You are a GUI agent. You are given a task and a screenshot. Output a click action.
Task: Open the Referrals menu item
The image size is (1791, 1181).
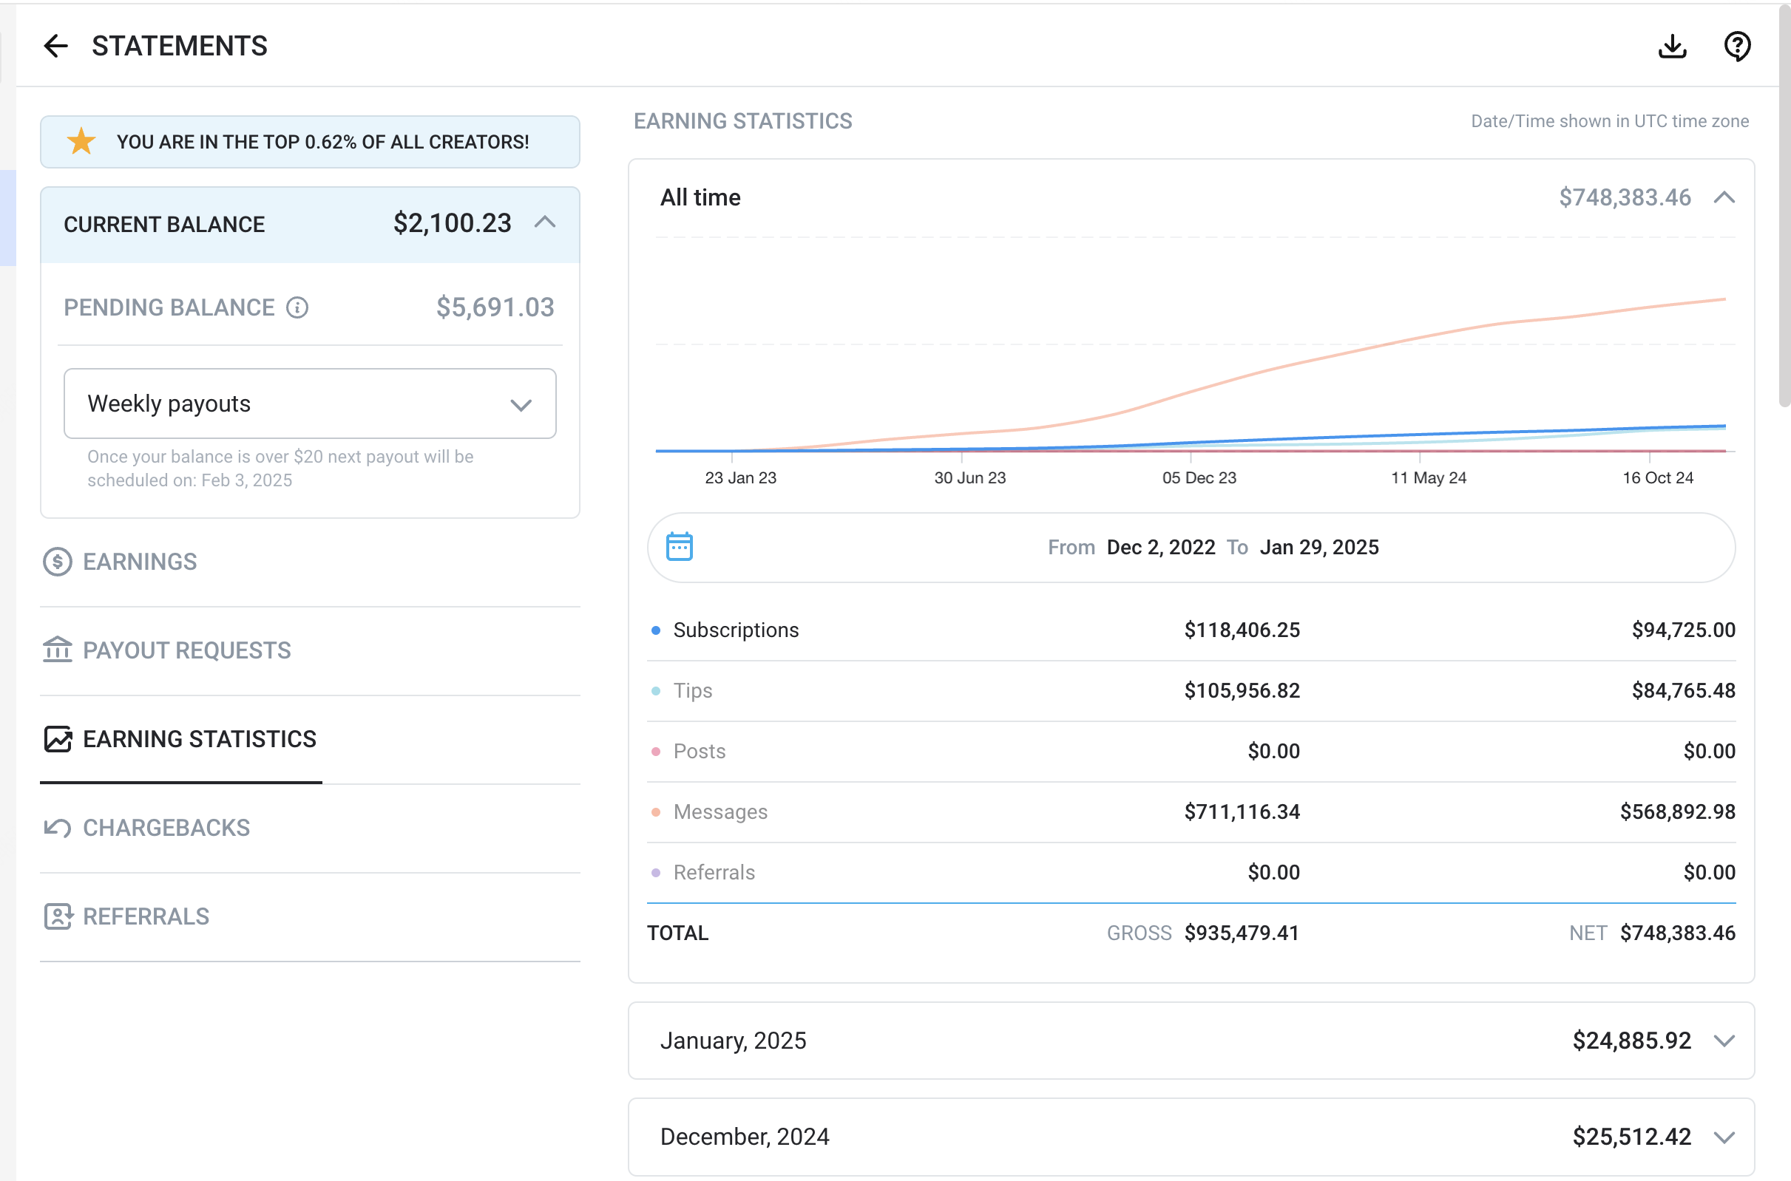point(146,916)
